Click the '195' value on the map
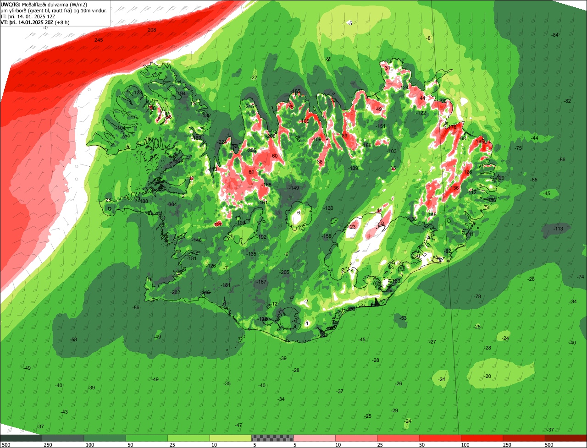The width and height of the screenshot is (587, 448). click(480, 142)
